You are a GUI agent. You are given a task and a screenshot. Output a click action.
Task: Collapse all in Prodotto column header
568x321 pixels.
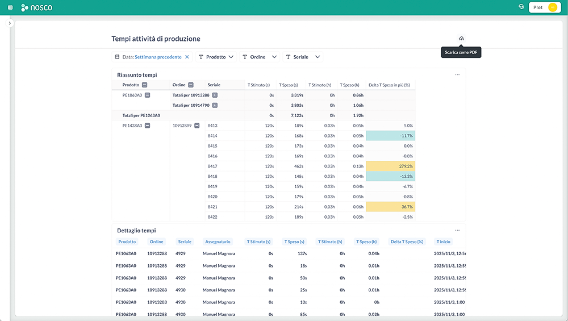[x=145, y=85]
